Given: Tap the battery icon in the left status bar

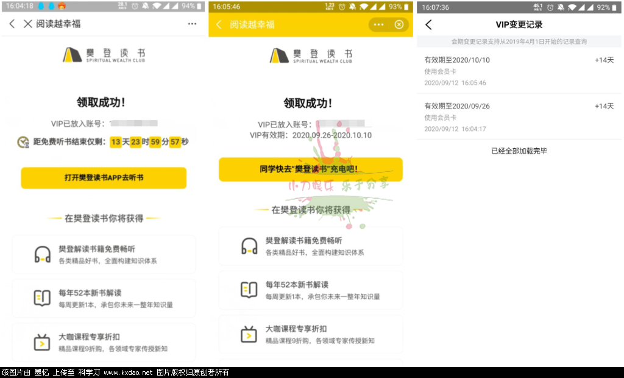Looking at the screenshot, I should 199,6.
